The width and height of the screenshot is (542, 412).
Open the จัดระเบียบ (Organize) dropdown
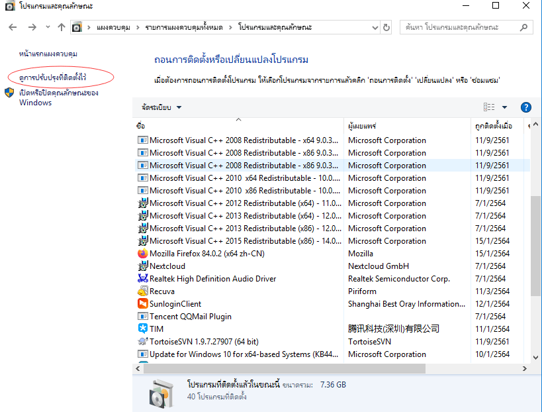(x=155, y=107)
